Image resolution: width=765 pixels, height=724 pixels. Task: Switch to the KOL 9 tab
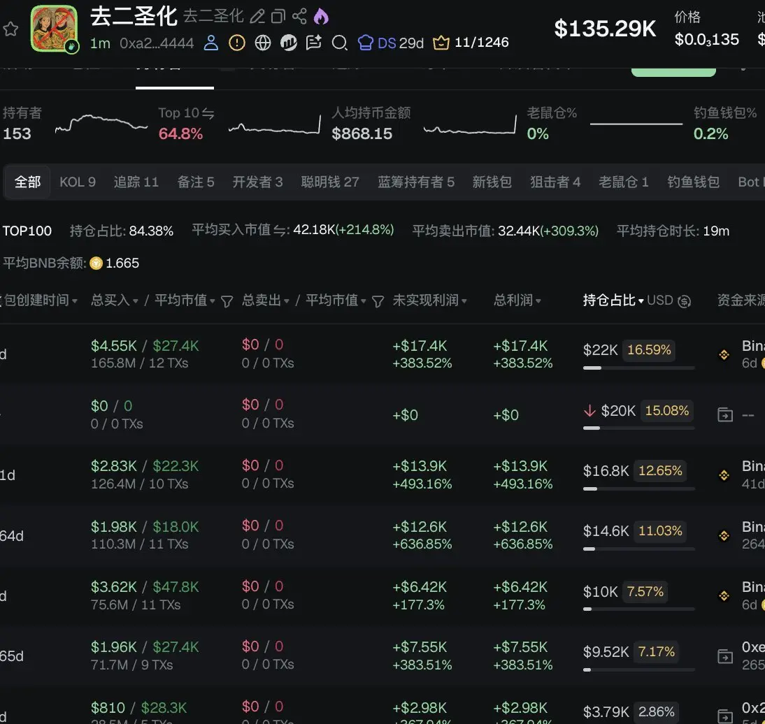coord(78,182)
